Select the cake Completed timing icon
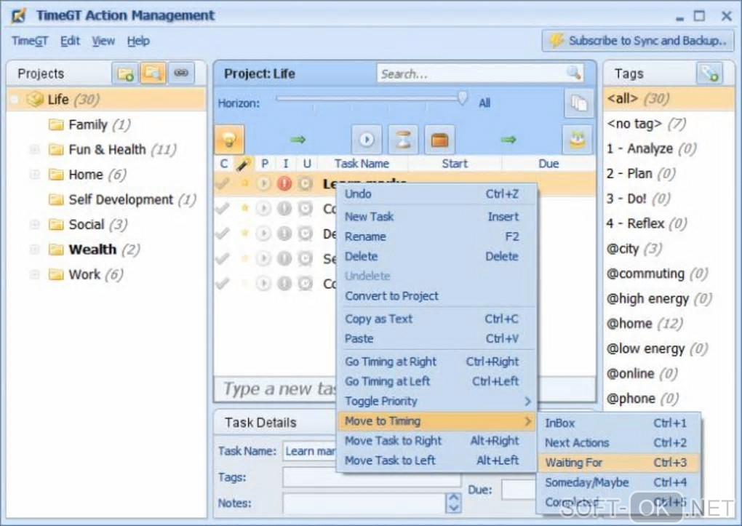Image resolution: width=742 pixels, height=526 pixels. pyautogui.click(x=578, y=139)
